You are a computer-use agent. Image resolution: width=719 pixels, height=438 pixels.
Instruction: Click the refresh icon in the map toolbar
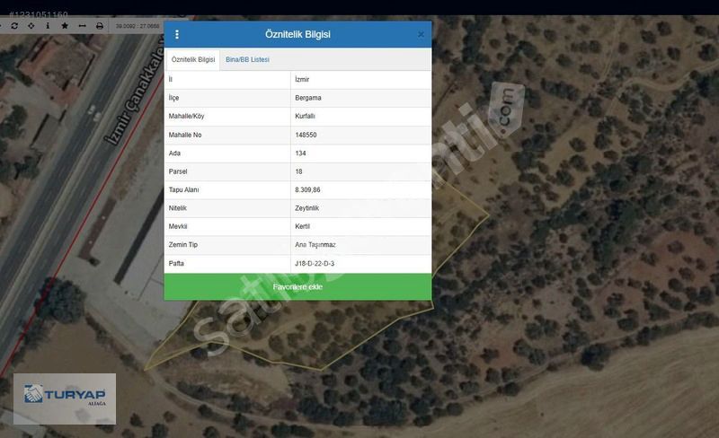pos(14,26)
